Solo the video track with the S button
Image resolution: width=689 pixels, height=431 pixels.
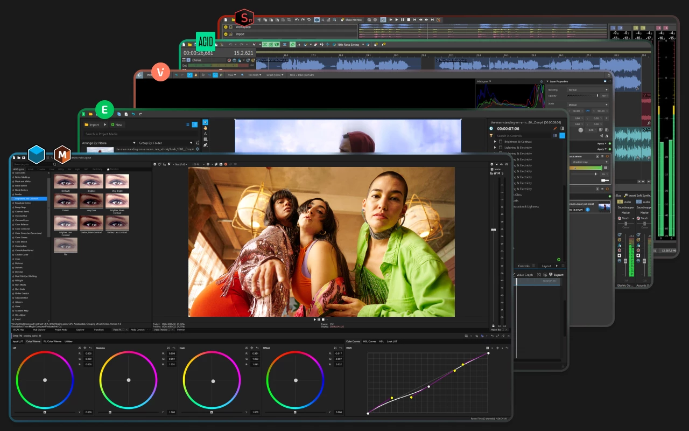pyautogui.click(x=502, y=173)
